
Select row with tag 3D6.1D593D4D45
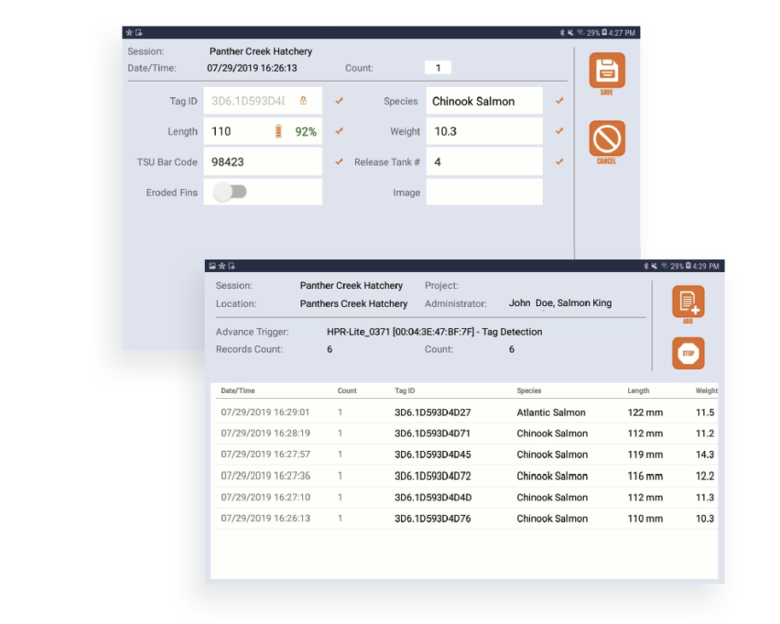point(467,454)
